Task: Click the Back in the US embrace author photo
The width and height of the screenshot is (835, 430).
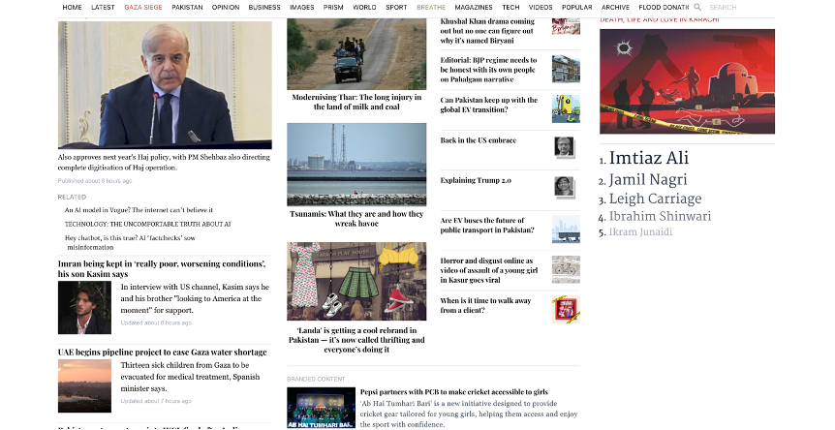Action: point(565,146)
